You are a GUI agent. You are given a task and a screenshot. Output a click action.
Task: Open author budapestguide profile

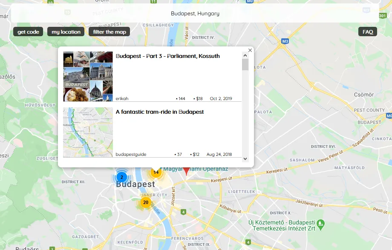[x=131, y=154]
